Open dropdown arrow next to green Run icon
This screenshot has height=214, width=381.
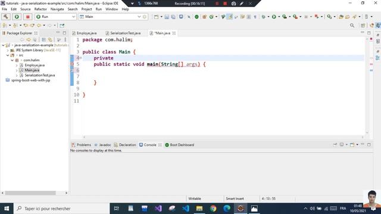click(279, 17)
